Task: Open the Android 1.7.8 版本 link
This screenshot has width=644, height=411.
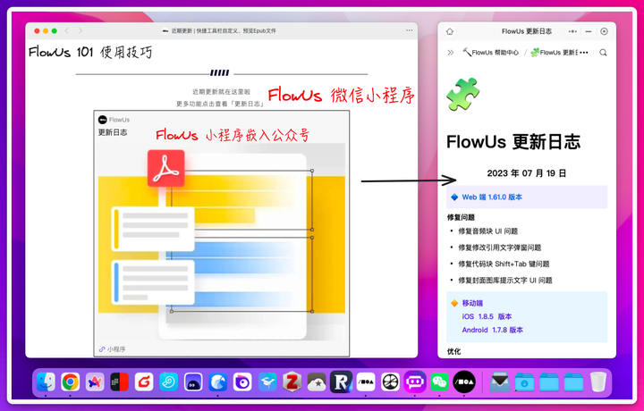Action: coord(493,330)
